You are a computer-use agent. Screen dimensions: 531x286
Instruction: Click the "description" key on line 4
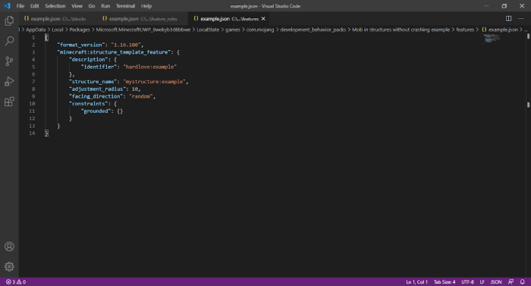89,60
